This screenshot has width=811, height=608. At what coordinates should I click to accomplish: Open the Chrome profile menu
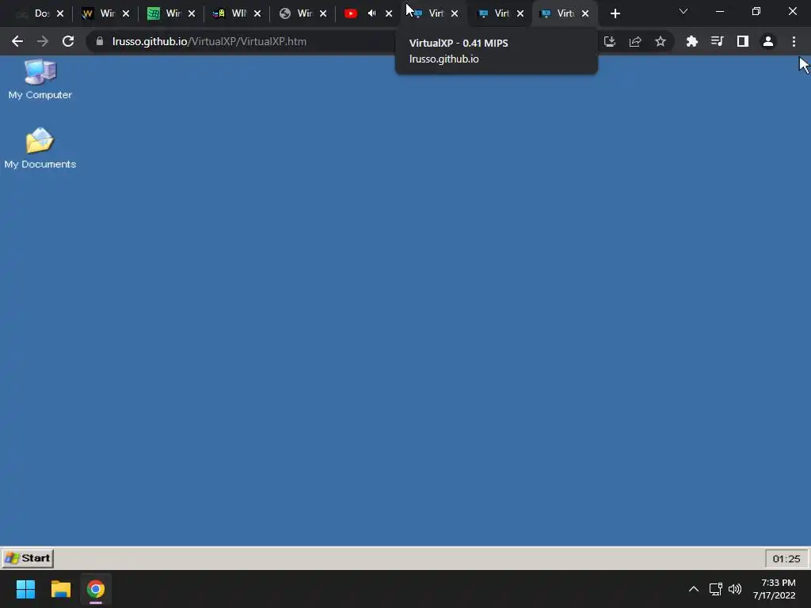(x=768, y=41)
